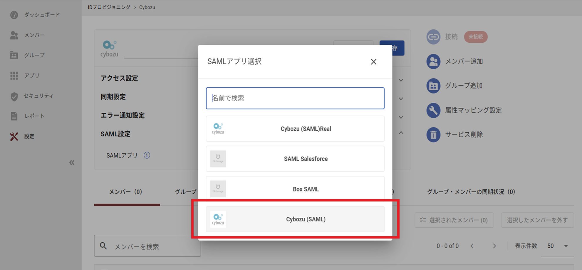Click the メンバー追加 label
This screenshot has width=582, height=270.
pos(464,61)
